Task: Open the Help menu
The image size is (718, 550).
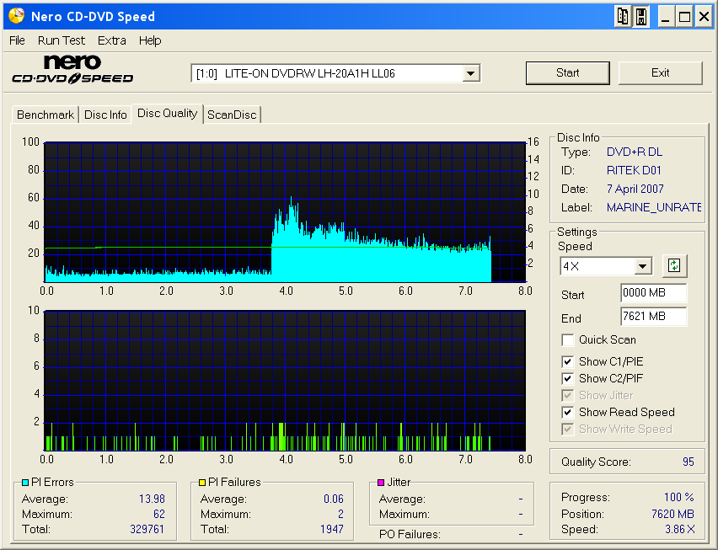Action: pos(150,40)
